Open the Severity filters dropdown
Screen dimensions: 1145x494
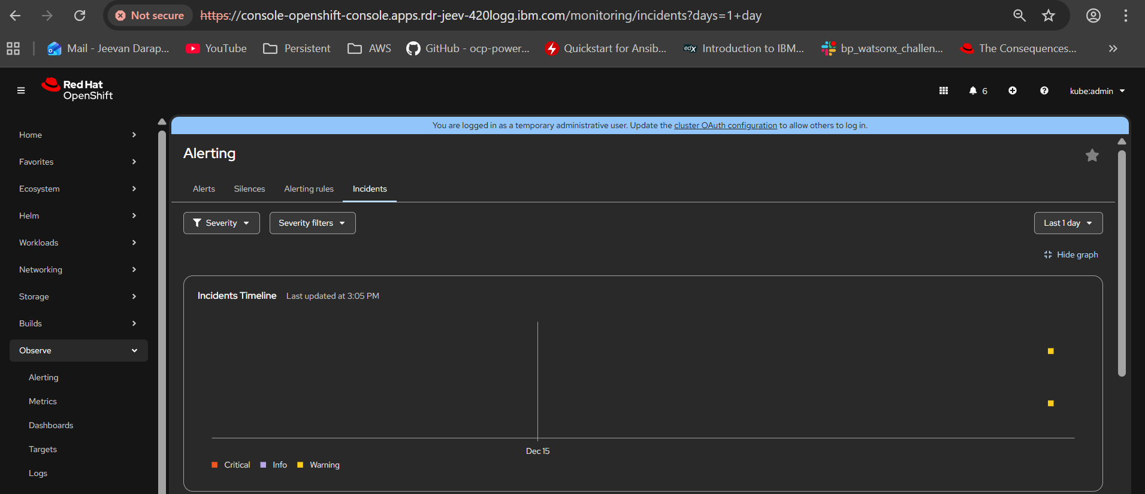coord(313,223)
